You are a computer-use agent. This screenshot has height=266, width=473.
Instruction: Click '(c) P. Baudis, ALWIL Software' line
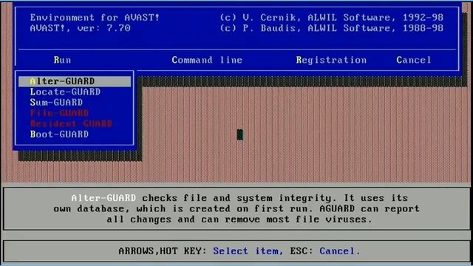332,28
